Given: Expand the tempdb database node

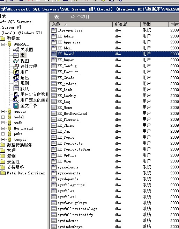Looking at the screenshot, I should [3, 139].
